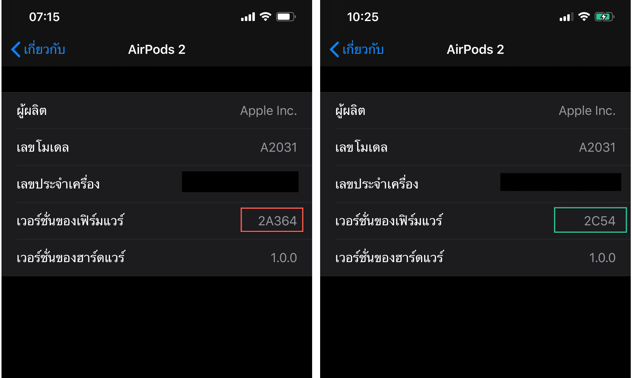The height and width of the screenshot is (378, 632).
Task: Go back via เกี่ยวกับ on the left screen
Action: (x=45, y=49)
